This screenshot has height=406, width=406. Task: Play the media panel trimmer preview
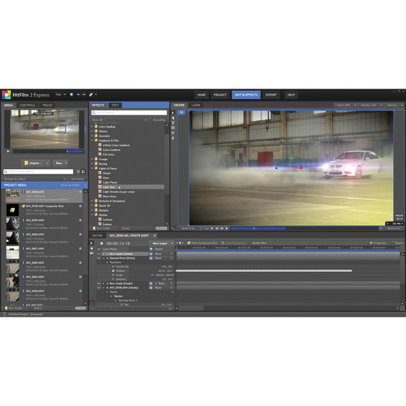(x=8, y=151)
